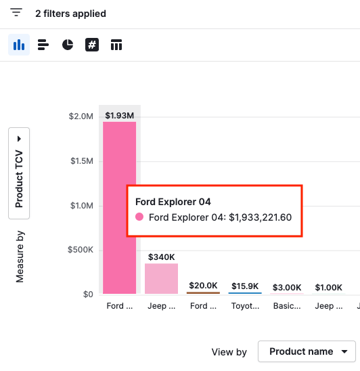Viewport: 360px width, 371px height.
Task: Click the $1.00K value label
Action: click(329, 288)
